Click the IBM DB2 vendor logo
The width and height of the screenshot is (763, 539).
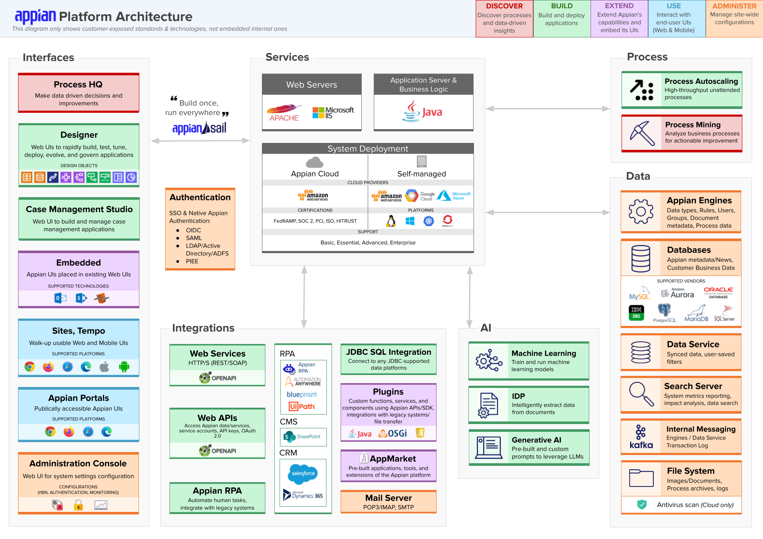point(636,313)
